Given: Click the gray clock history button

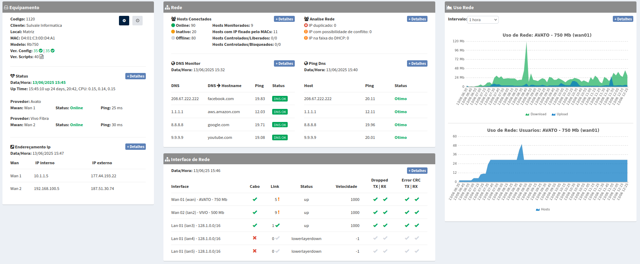Looking at the screenshot, I should coord(138,21).
